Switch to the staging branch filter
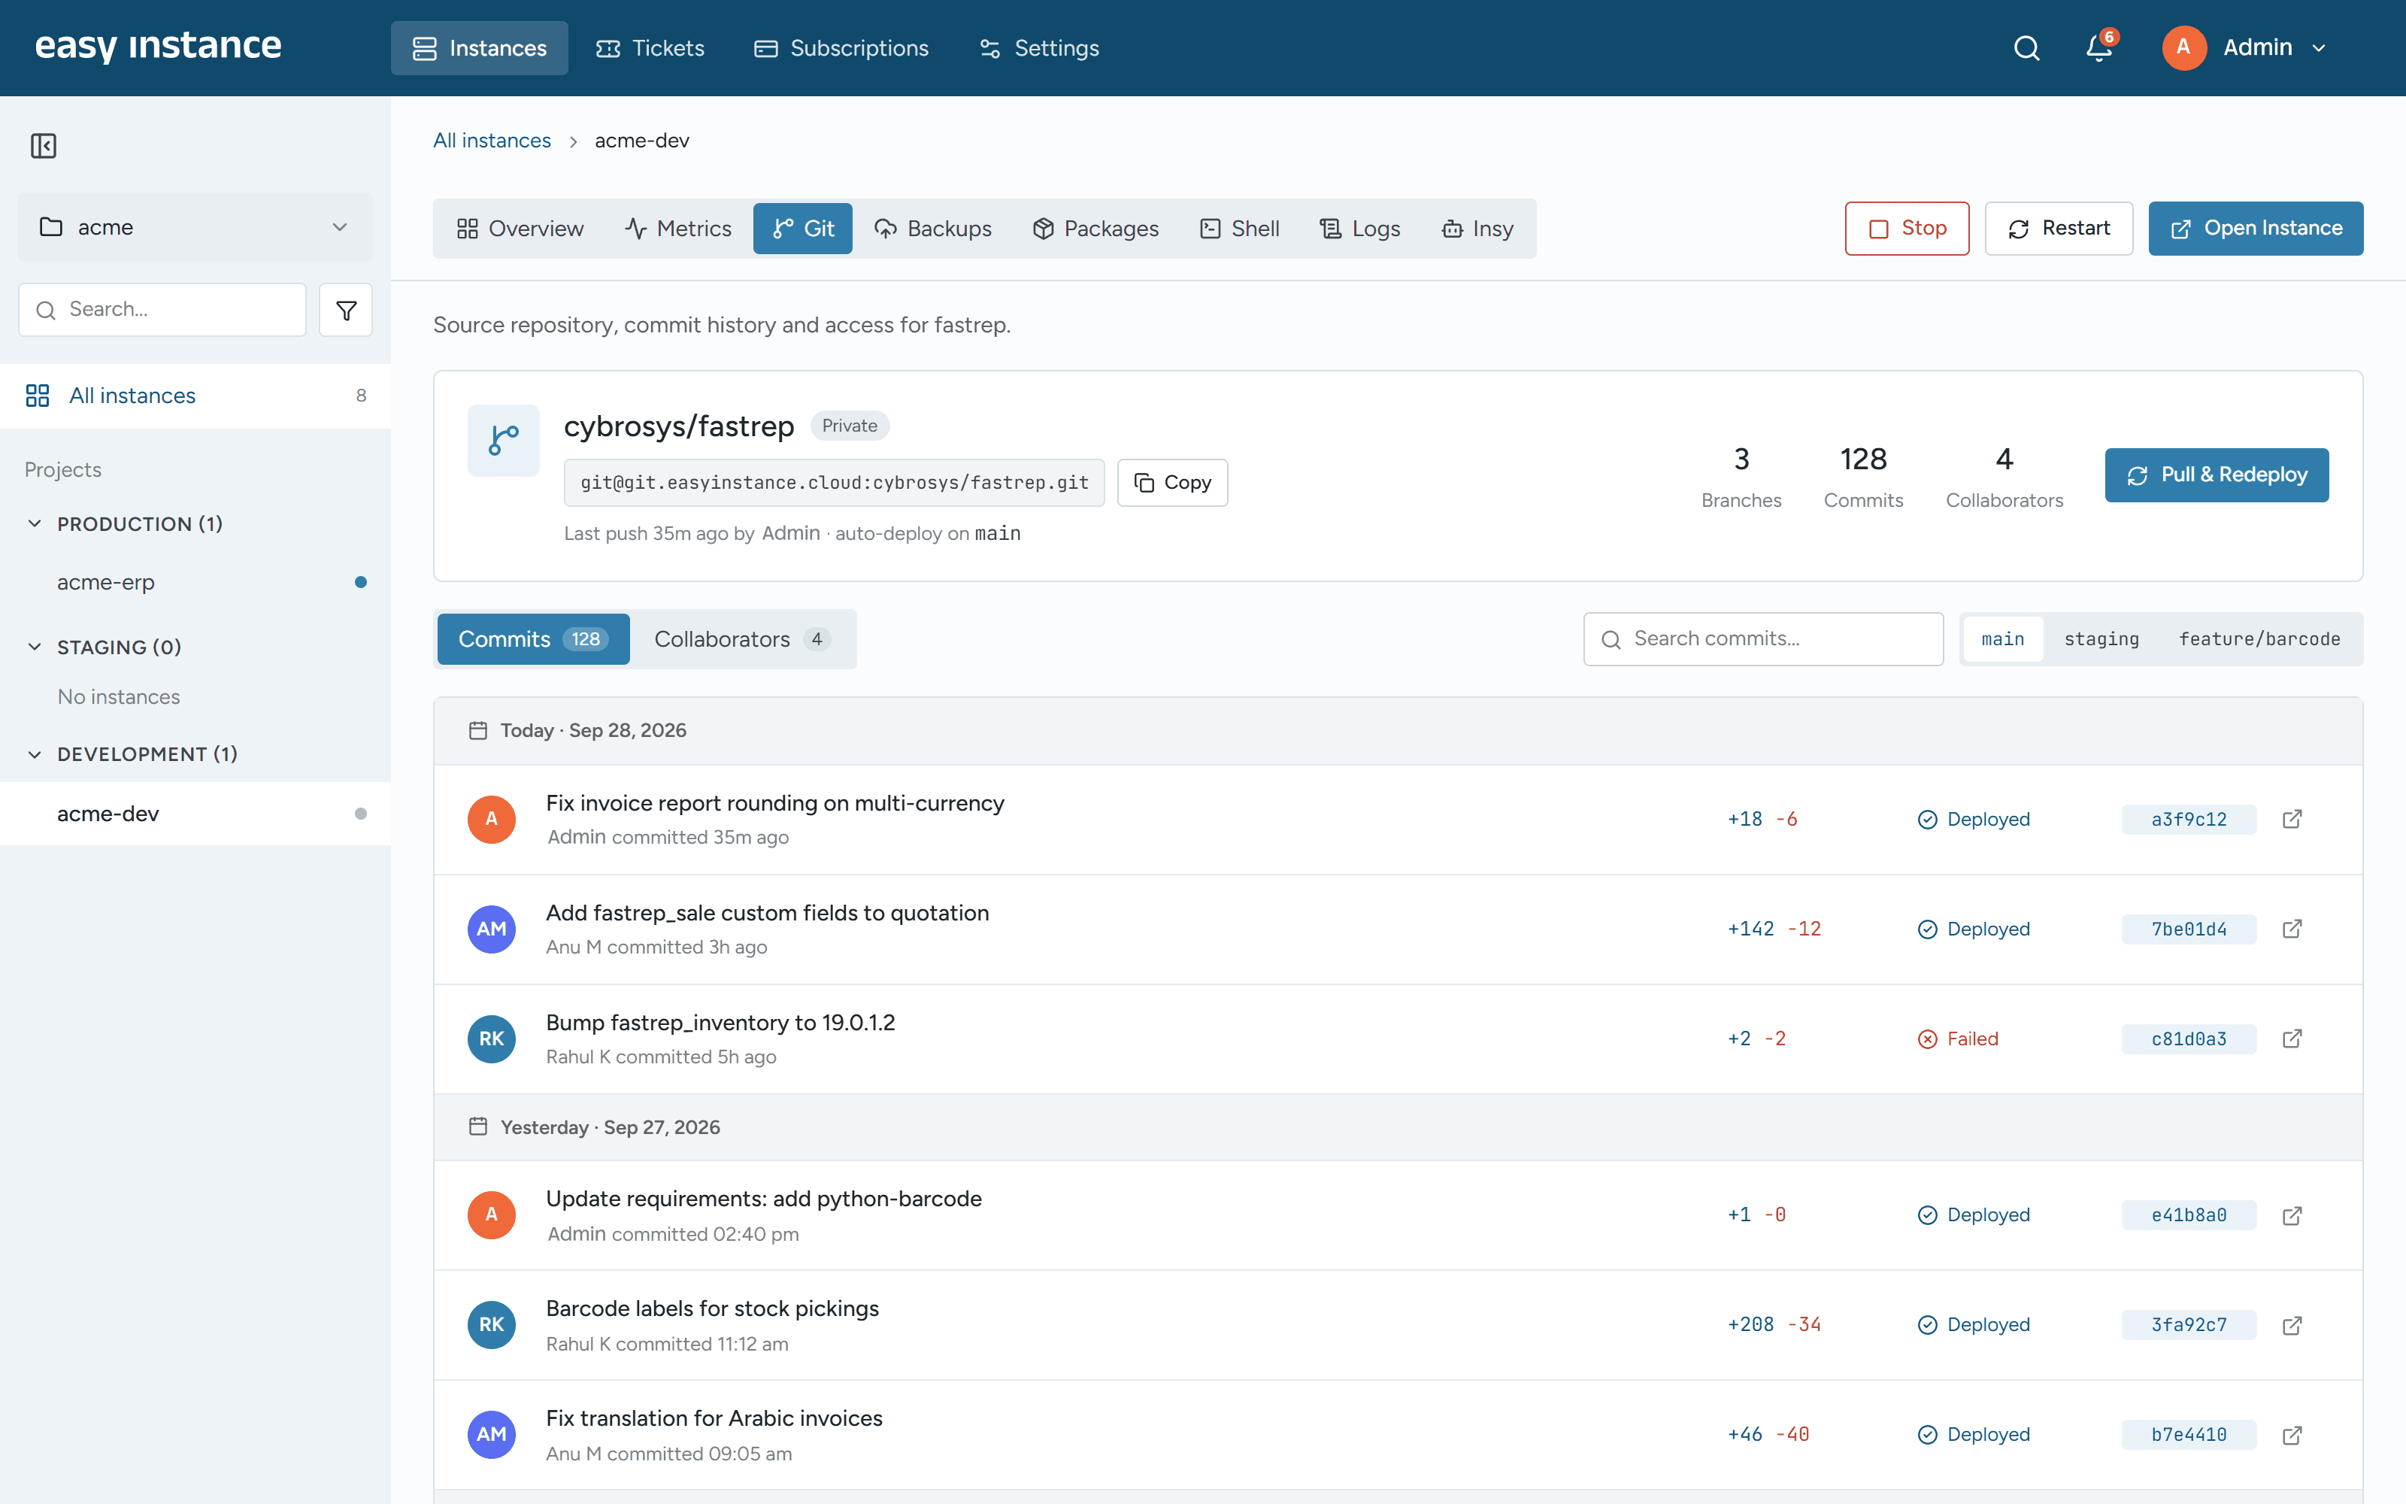 coord(2101,638)
